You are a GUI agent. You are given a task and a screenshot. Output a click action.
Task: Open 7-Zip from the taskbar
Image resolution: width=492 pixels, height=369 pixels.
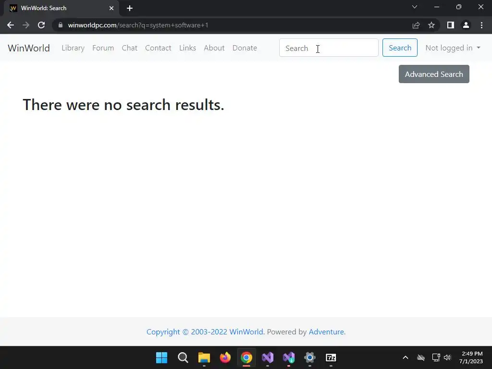(331, 357)
